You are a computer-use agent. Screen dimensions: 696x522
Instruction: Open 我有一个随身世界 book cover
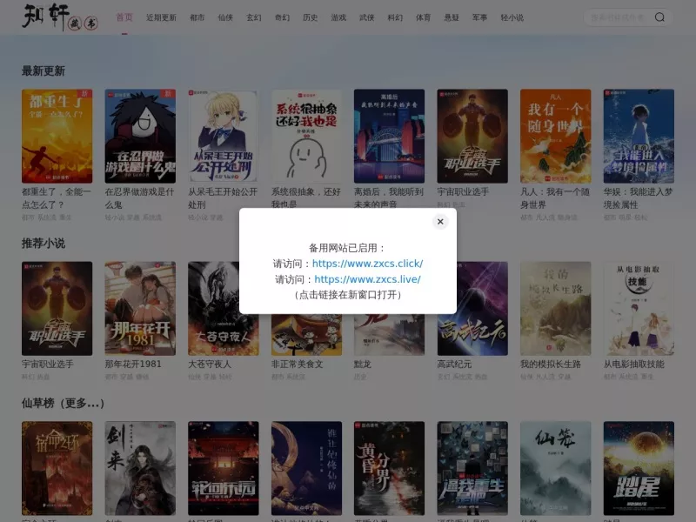[556, 136]
